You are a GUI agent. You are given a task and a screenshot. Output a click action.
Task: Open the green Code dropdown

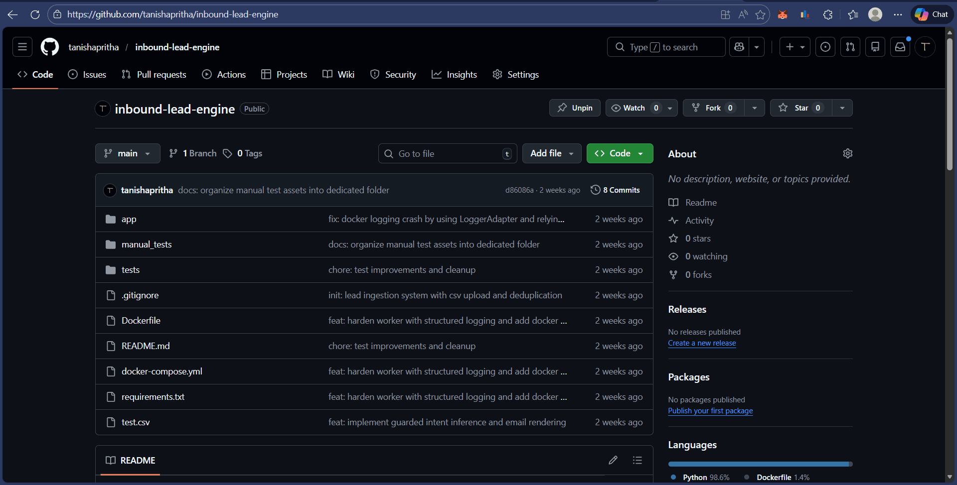click(620, 153)
